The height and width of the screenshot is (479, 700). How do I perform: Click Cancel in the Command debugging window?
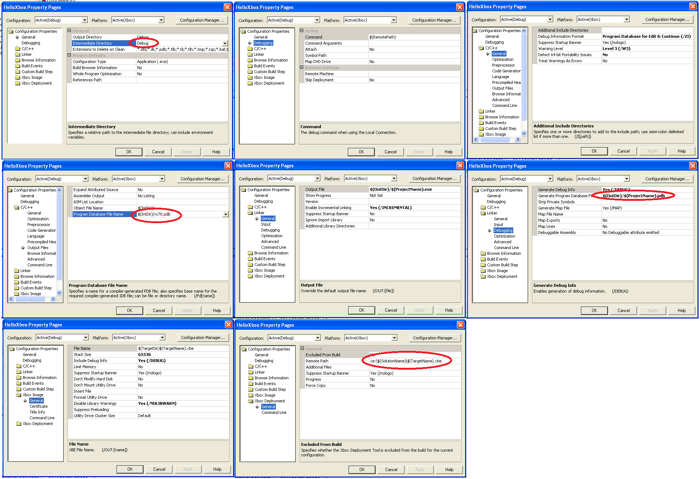(390, 152)
